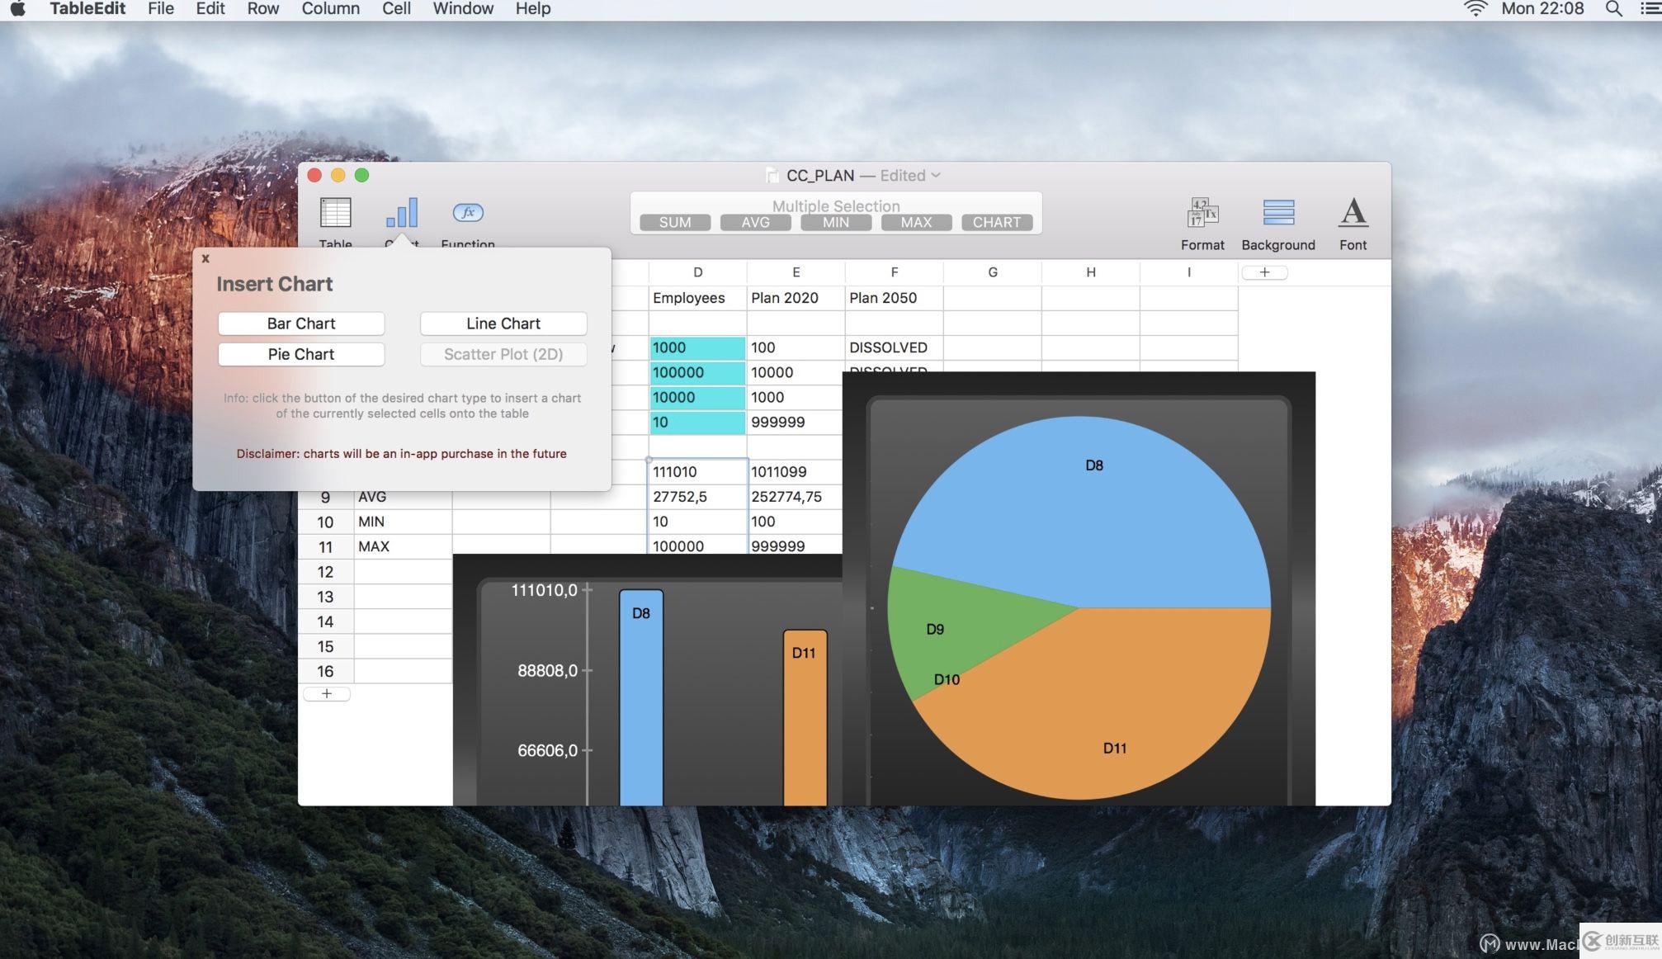The width and height of the screenshot is (1662, 959).
Task: Open the Column menu in menu bar
Action: (330, 9)
